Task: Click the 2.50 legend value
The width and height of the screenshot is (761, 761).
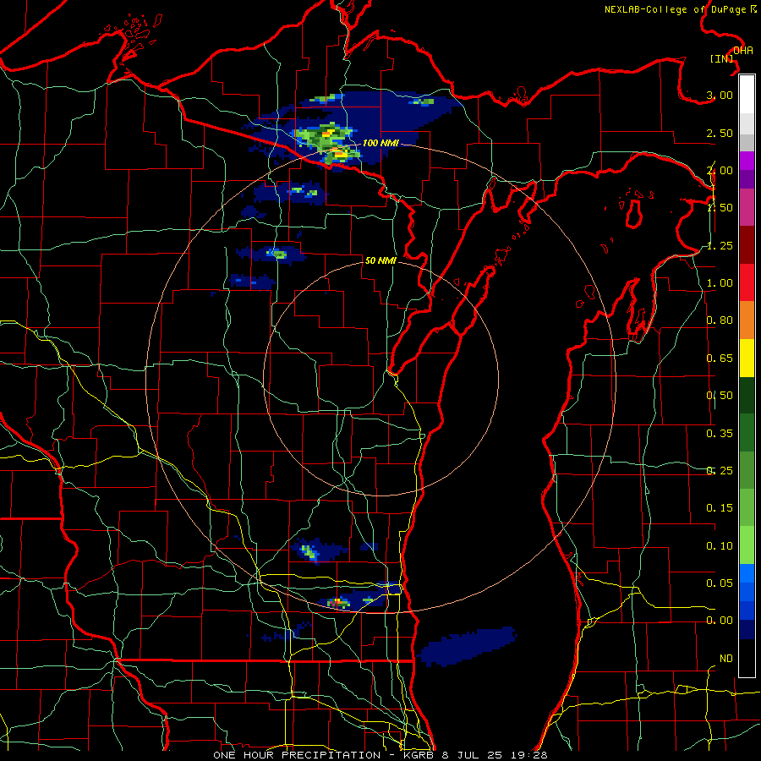Action: pos(720,133)
